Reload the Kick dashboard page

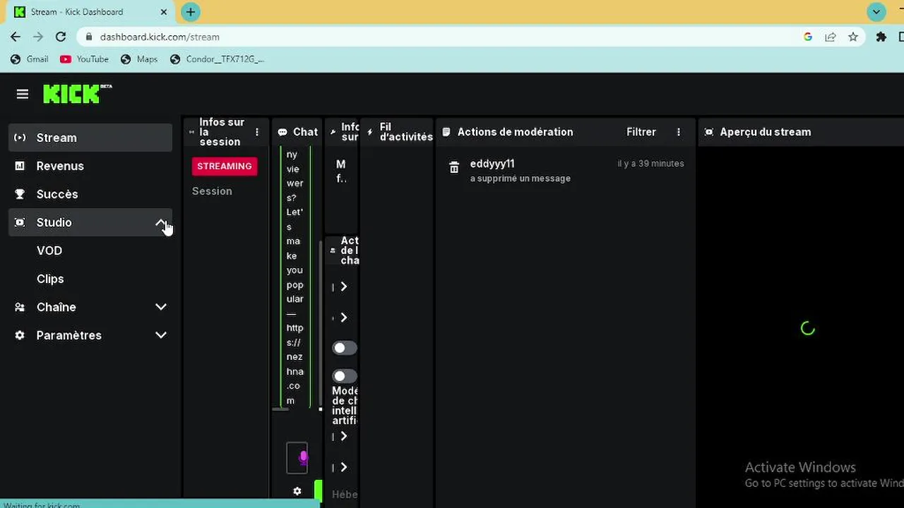61,37
